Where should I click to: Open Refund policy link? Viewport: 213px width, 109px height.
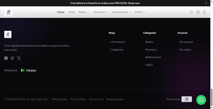point(60,99)
